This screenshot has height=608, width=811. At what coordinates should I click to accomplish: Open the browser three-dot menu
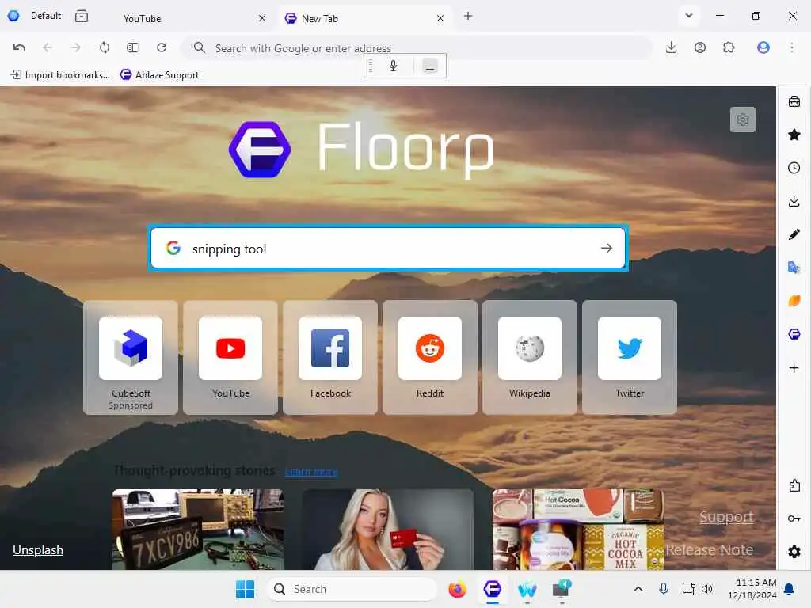(x=792, y=47)
